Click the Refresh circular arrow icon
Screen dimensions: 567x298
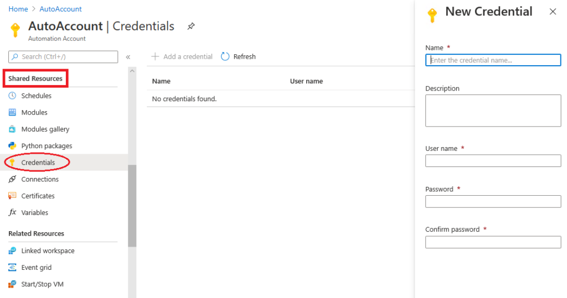coord(225,56)
